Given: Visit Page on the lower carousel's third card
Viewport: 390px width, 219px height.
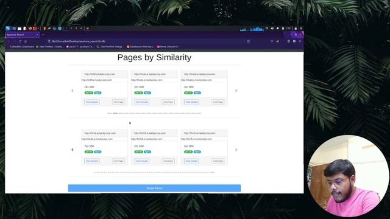Looking at the screenshot, I should [x=218, y=161].
